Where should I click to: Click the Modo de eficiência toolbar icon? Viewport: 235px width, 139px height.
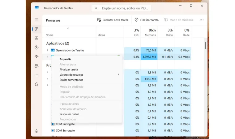[x=166, y=20]
